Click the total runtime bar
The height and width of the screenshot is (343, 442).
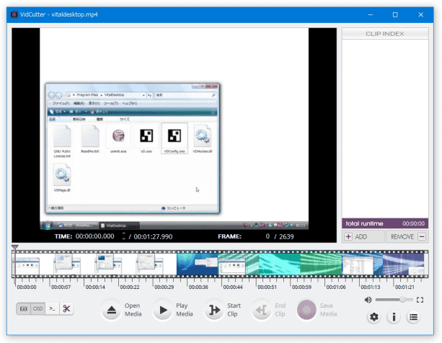(x=385, y=223)
